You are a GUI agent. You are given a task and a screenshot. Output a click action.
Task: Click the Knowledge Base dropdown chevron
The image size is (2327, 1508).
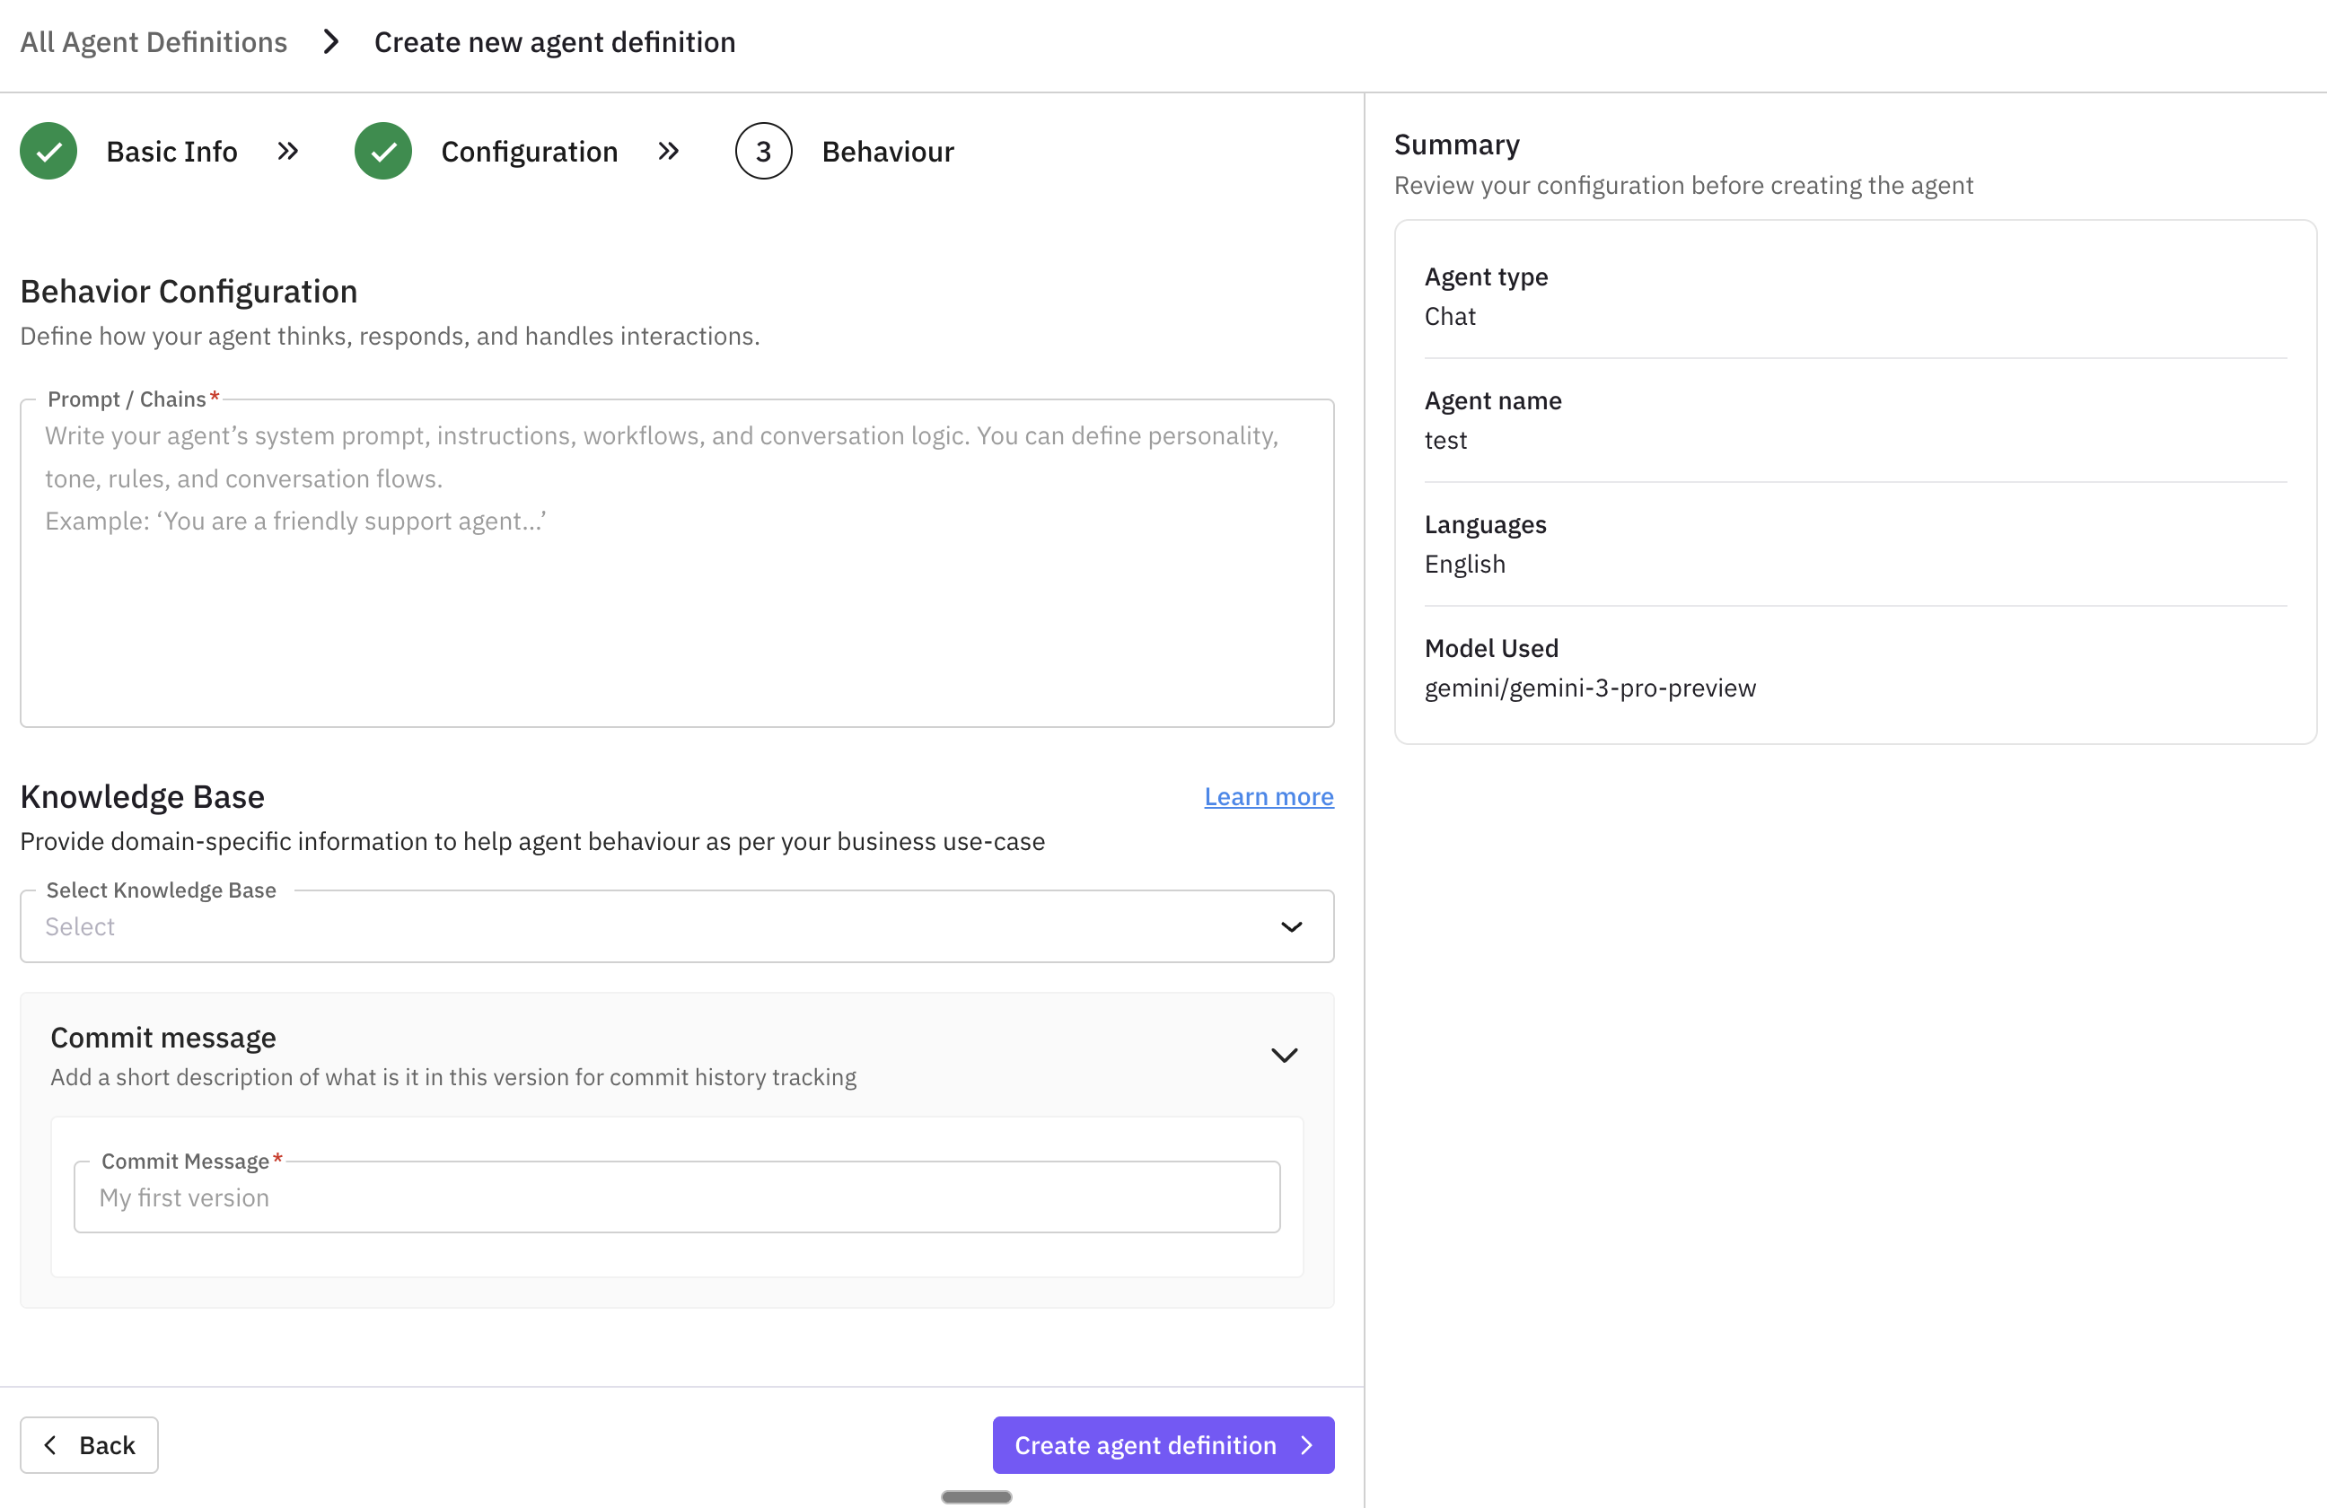pyautogui.click(x=1292, y=926)
